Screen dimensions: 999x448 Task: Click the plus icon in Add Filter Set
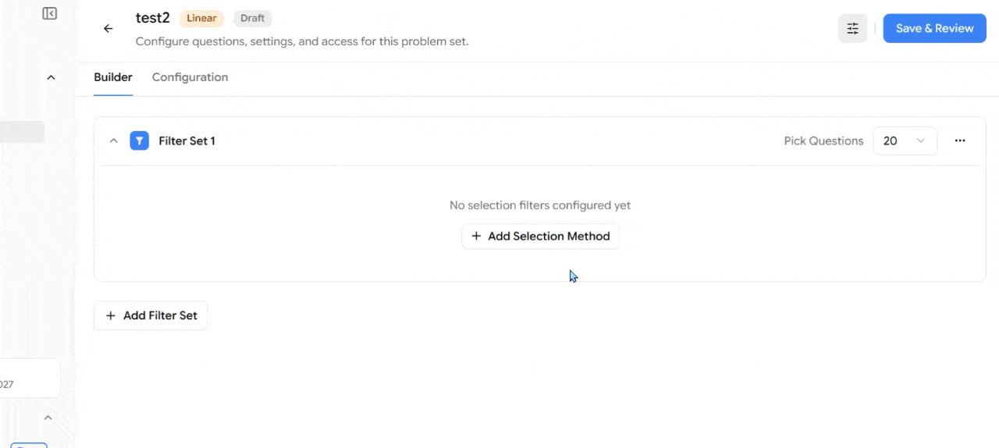(110, 315)
